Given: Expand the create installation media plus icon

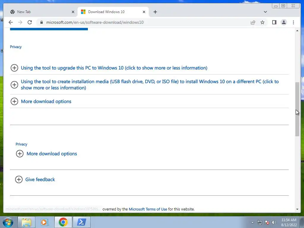Looking at the screenshot, I should click(14, 85).
